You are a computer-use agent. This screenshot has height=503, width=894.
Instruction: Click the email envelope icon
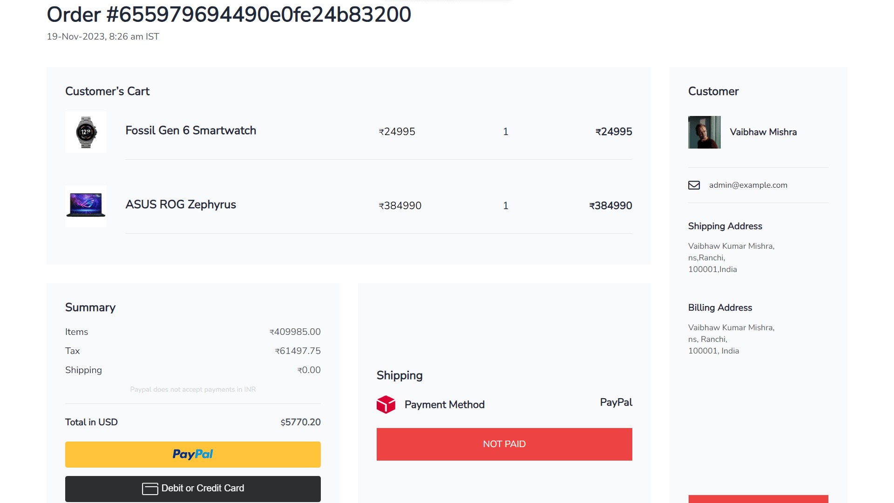pyautogui.click(x=694, y=185)
